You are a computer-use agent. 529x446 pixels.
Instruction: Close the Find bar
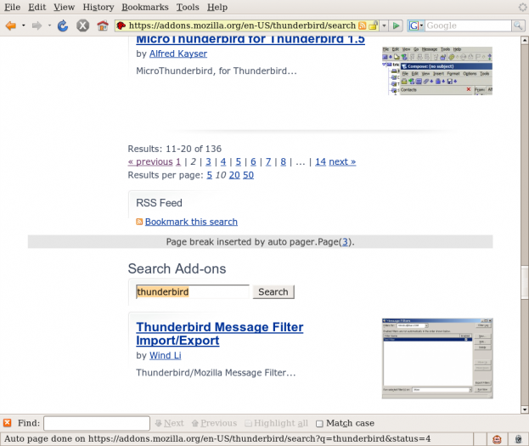(x=7, y=423)
